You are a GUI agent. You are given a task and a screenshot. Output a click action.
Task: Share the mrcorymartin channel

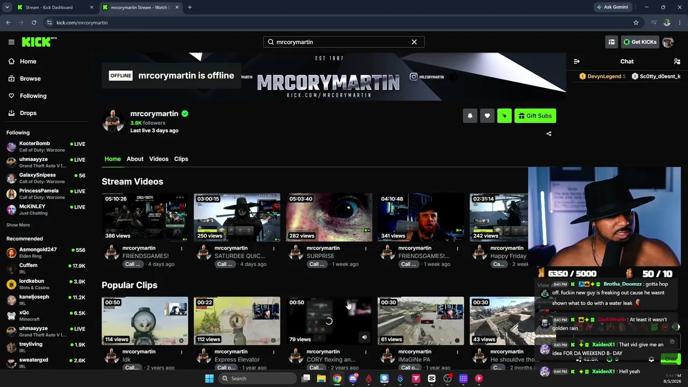[x=549, y=134]
